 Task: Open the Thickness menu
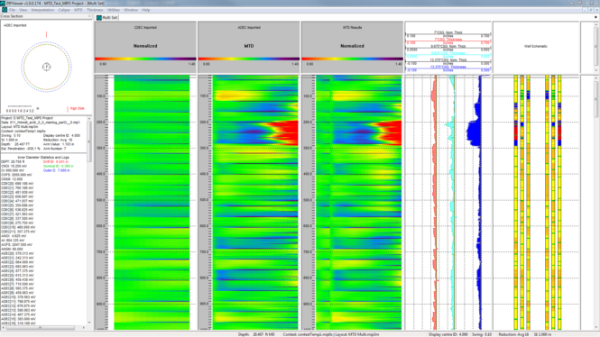(95, 10)
